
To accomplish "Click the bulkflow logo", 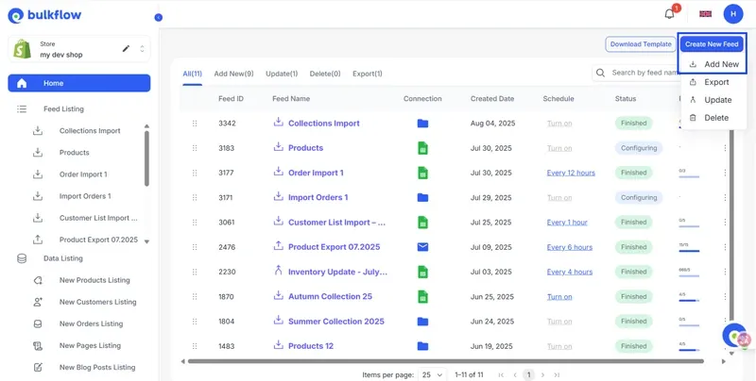I will tap(44, 15).
